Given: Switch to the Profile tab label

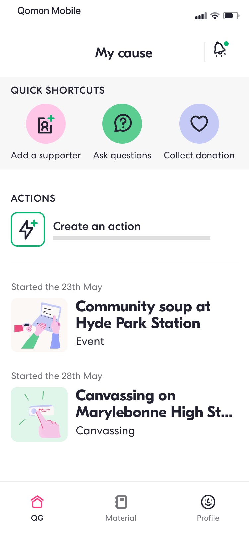Looking at the screenshot, I should 208,518.
